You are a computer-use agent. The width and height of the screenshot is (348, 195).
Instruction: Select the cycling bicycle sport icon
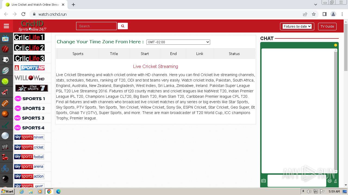click(5, 168)
